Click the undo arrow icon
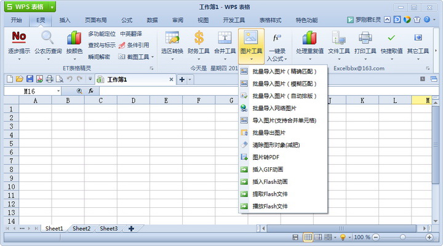This screenshot has height=246, width=443. pos(70,79)
